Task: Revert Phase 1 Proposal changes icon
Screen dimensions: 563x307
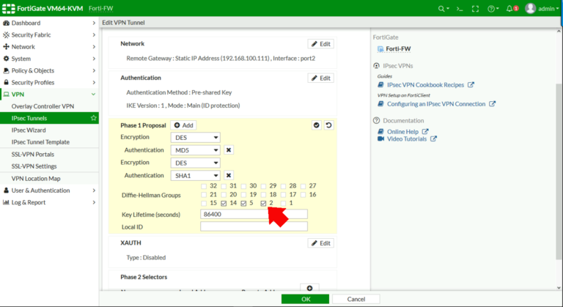Action: [328, 125]
